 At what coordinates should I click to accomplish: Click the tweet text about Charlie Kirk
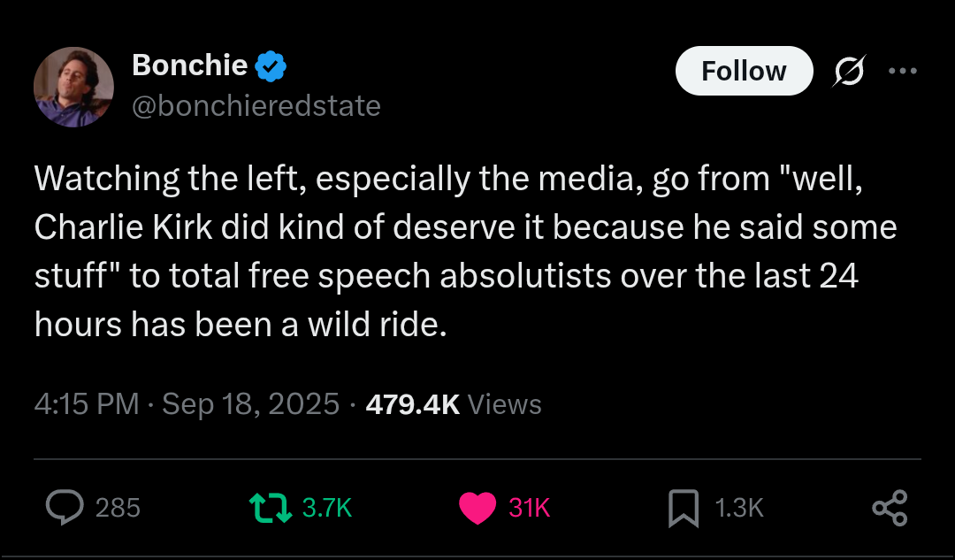coord(464,251)
